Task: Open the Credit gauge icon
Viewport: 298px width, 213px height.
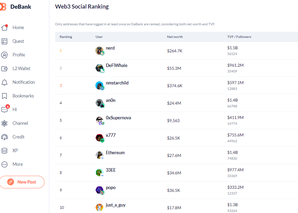Action: pos(4,137)
